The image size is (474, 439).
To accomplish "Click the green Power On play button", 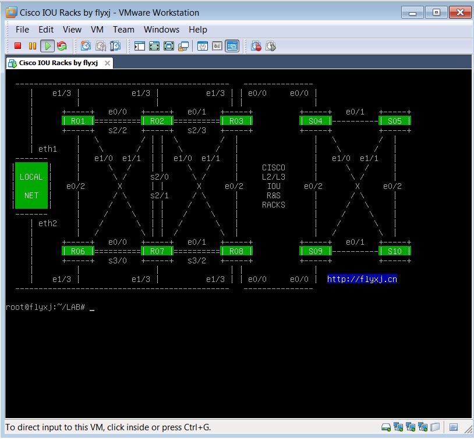I will click(48, 46).
